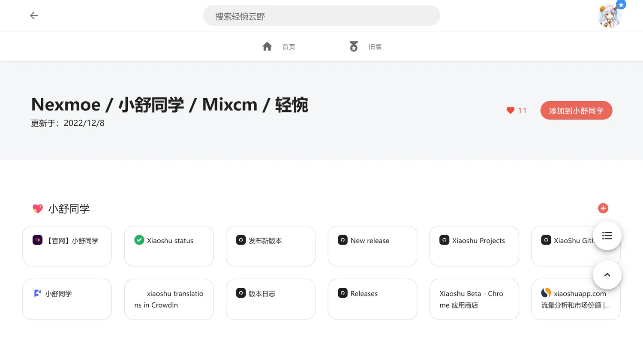Click the 添加到小舒同学 button
643x338 pixels.
coord(576,111)
